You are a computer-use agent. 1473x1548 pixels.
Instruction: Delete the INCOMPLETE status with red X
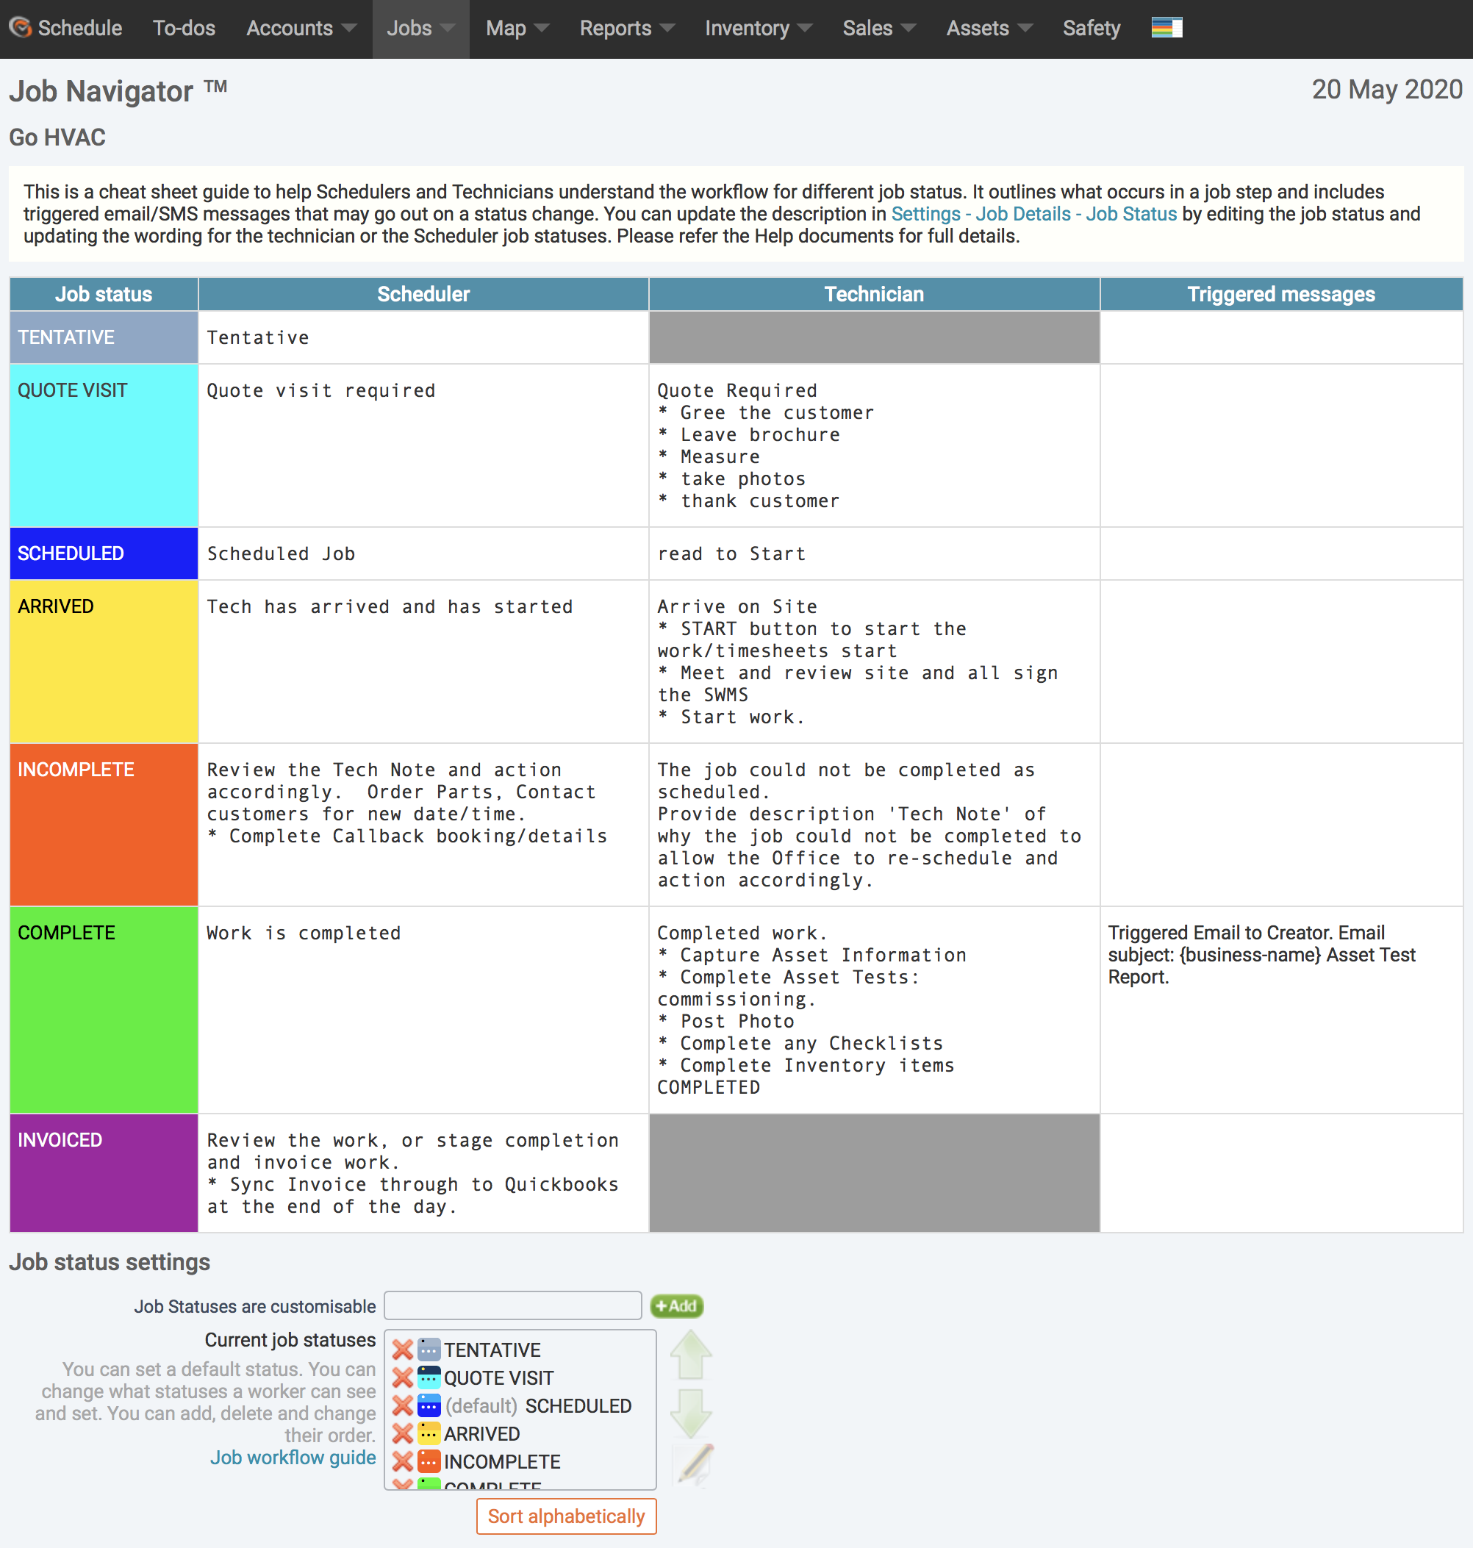(x=402, y=1461)
